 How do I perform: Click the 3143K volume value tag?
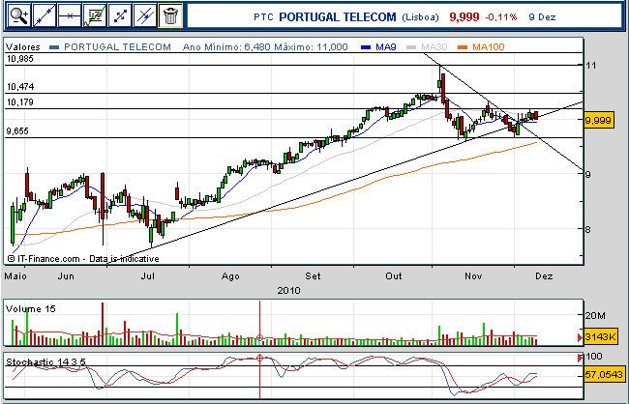600,336
